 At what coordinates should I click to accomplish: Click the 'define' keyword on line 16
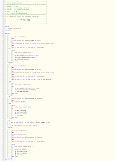(7, 27)
